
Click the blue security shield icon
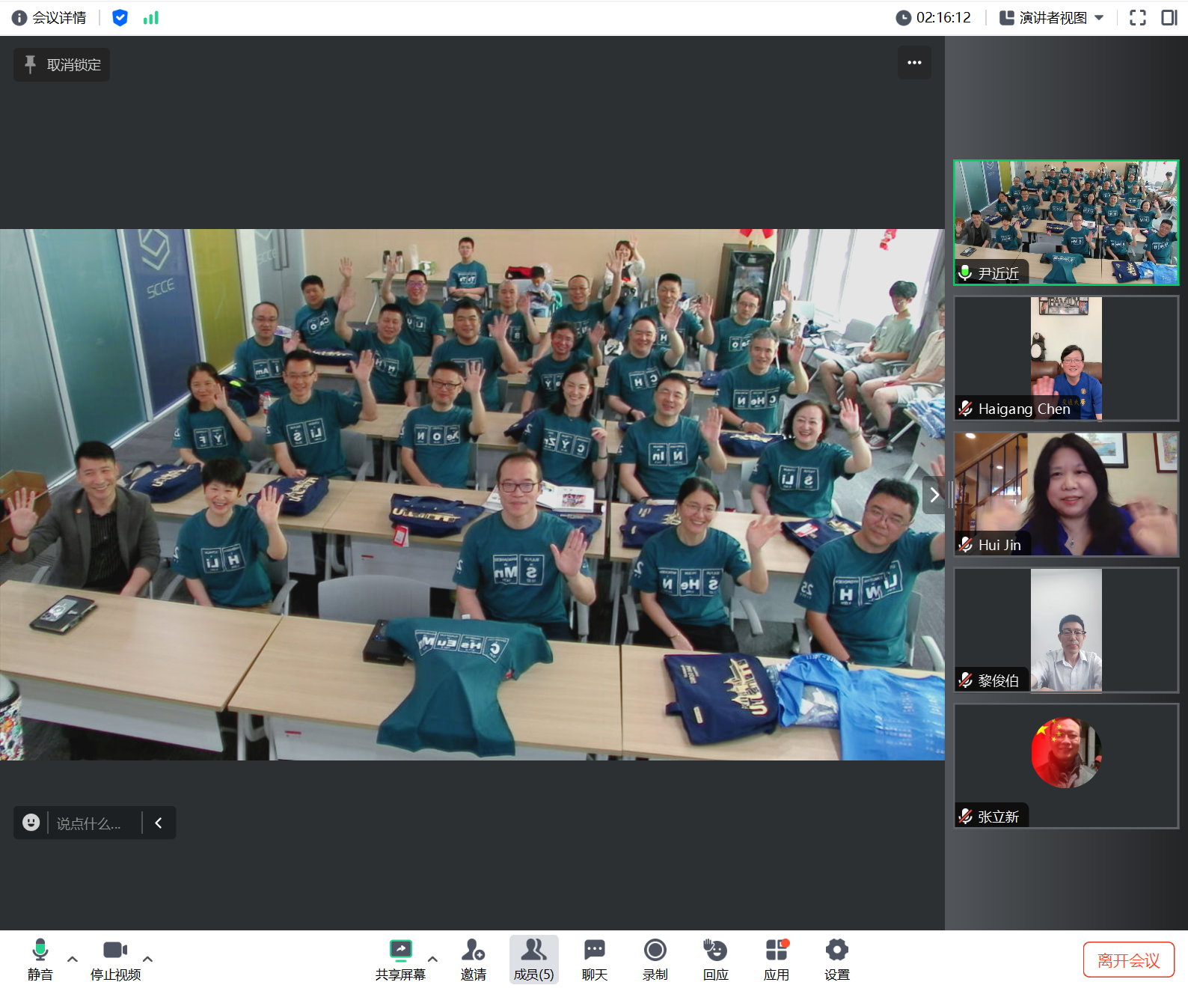point(120,18)
